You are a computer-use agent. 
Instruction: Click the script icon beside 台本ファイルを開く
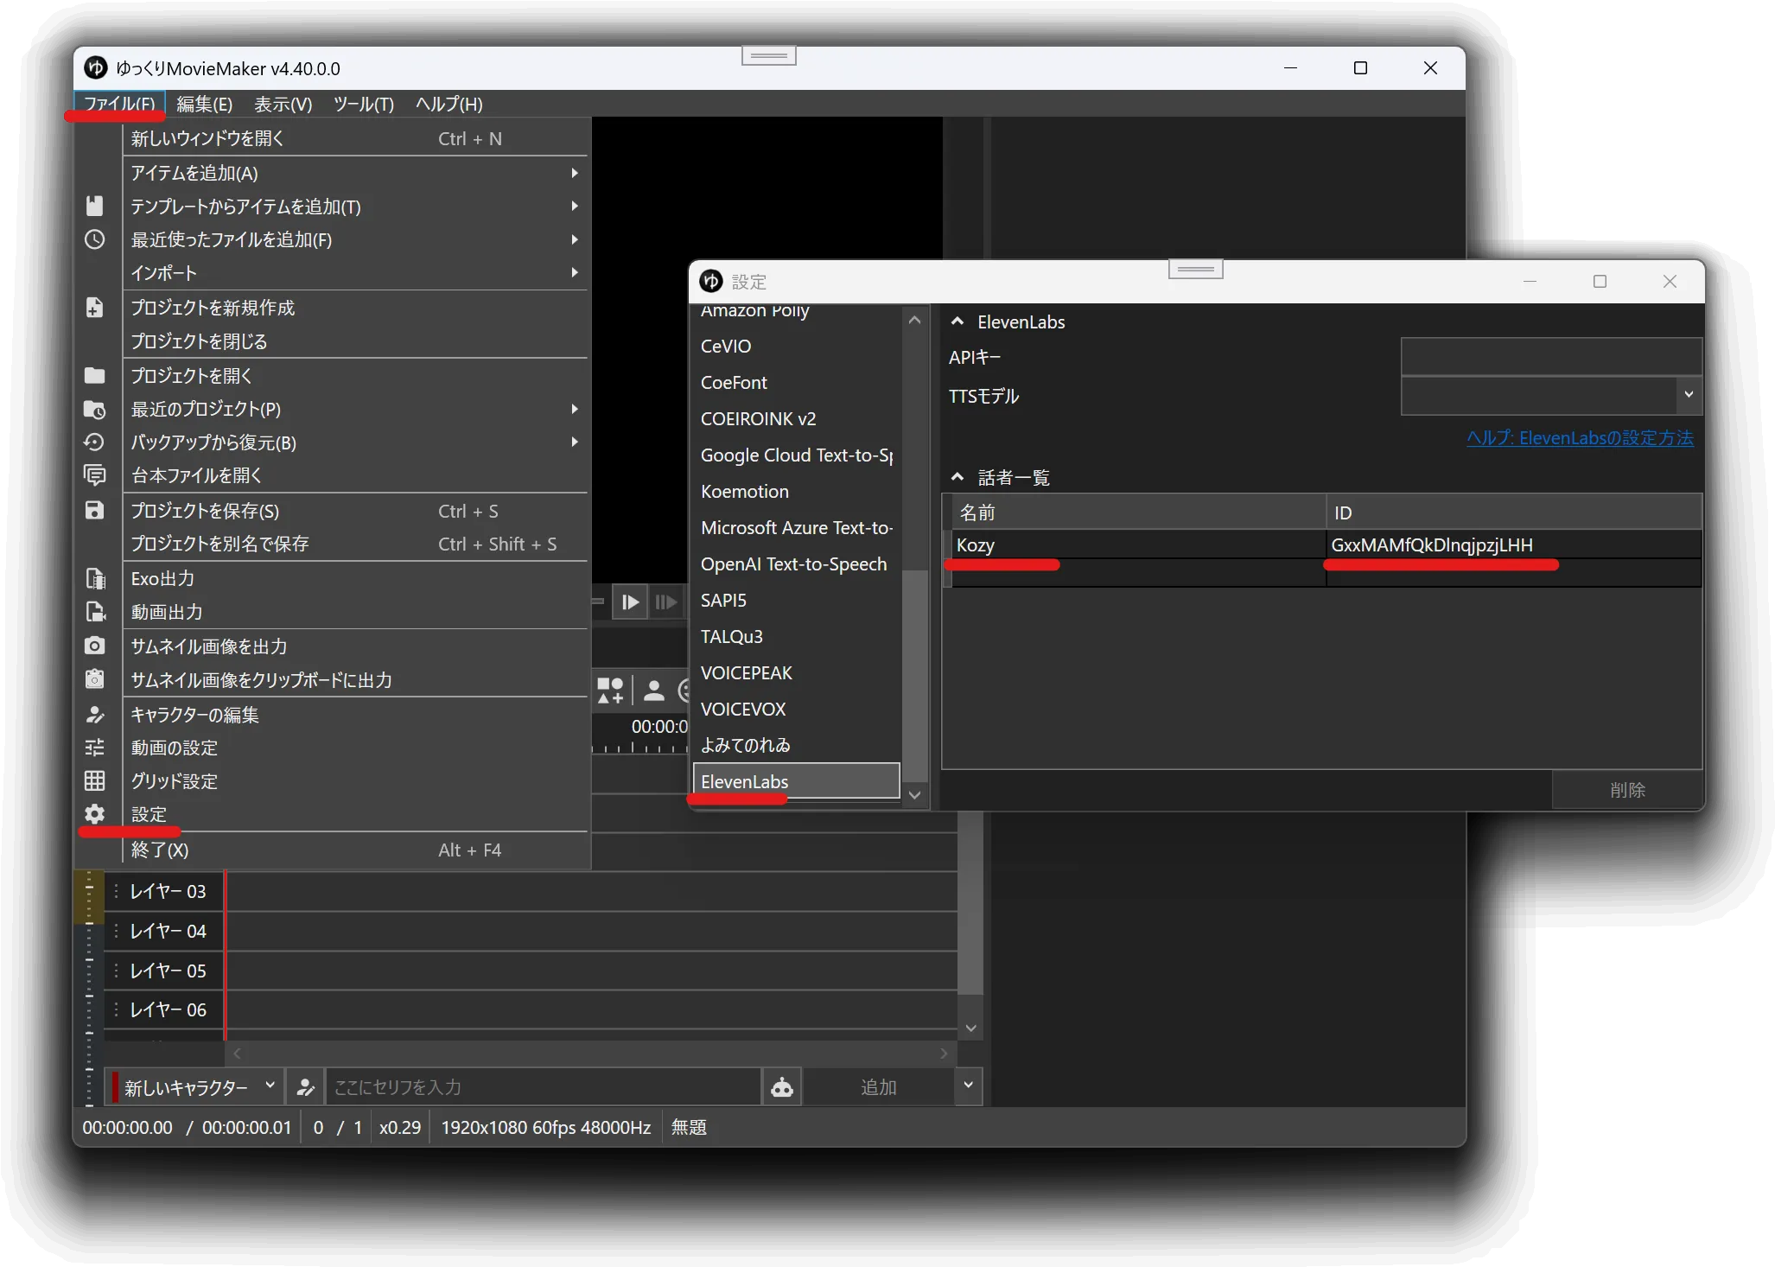click(x=94, y=475)
